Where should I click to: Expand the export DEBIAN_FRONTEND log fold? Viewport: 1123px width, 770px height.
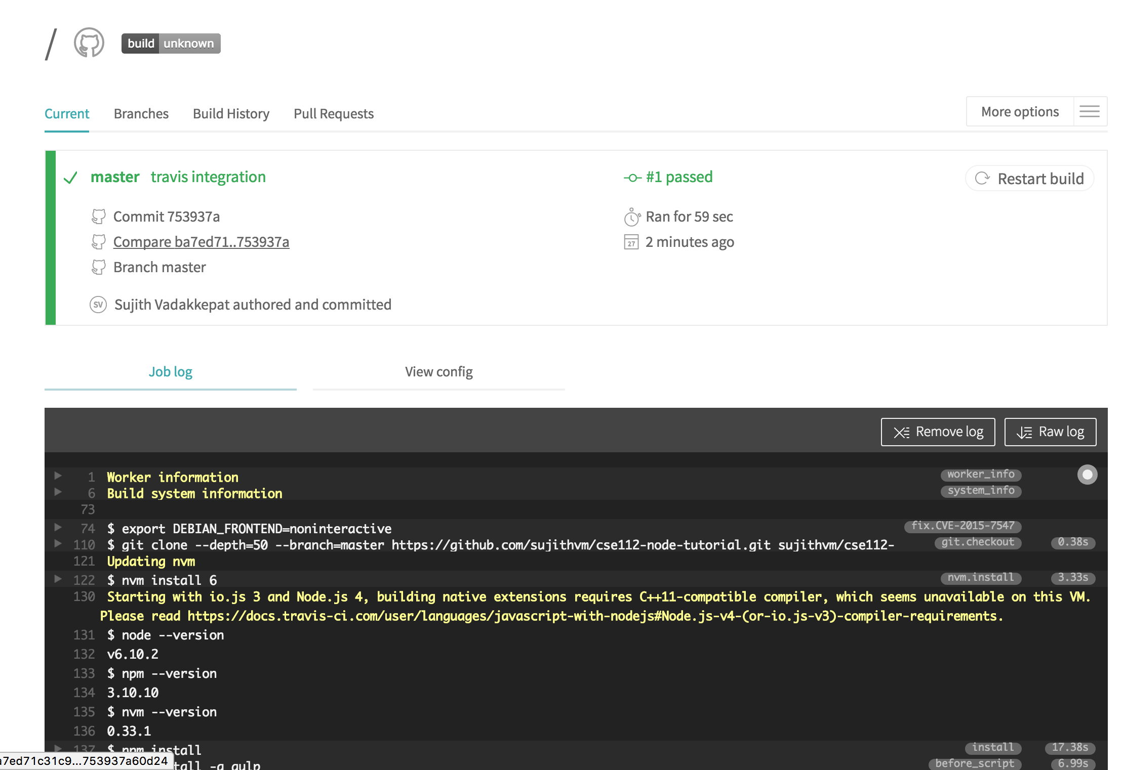(x=58, y=527)
